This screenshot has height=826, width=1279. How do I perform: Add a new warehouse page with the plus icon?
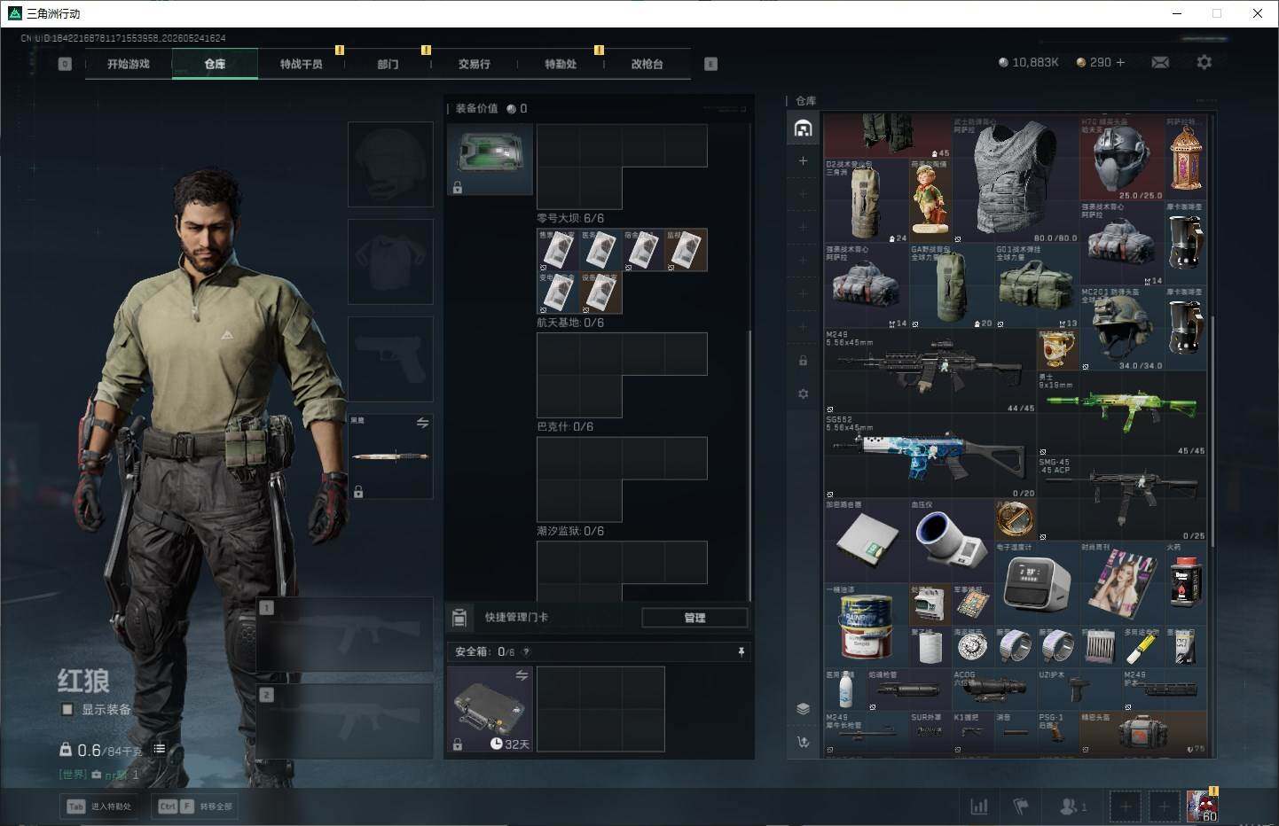tap(803, 160)
